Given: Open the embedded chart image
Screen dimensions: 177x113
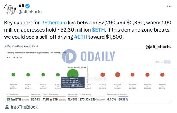Looking at the screenshot, I should [x=88, y=73].
